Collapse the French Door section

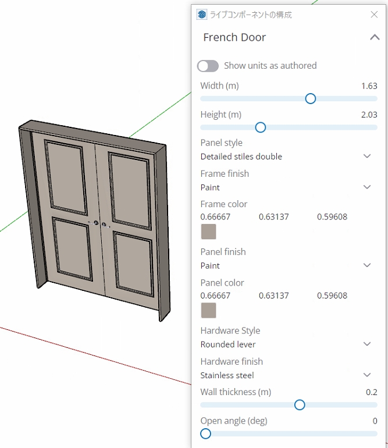[x=375, y=38]
